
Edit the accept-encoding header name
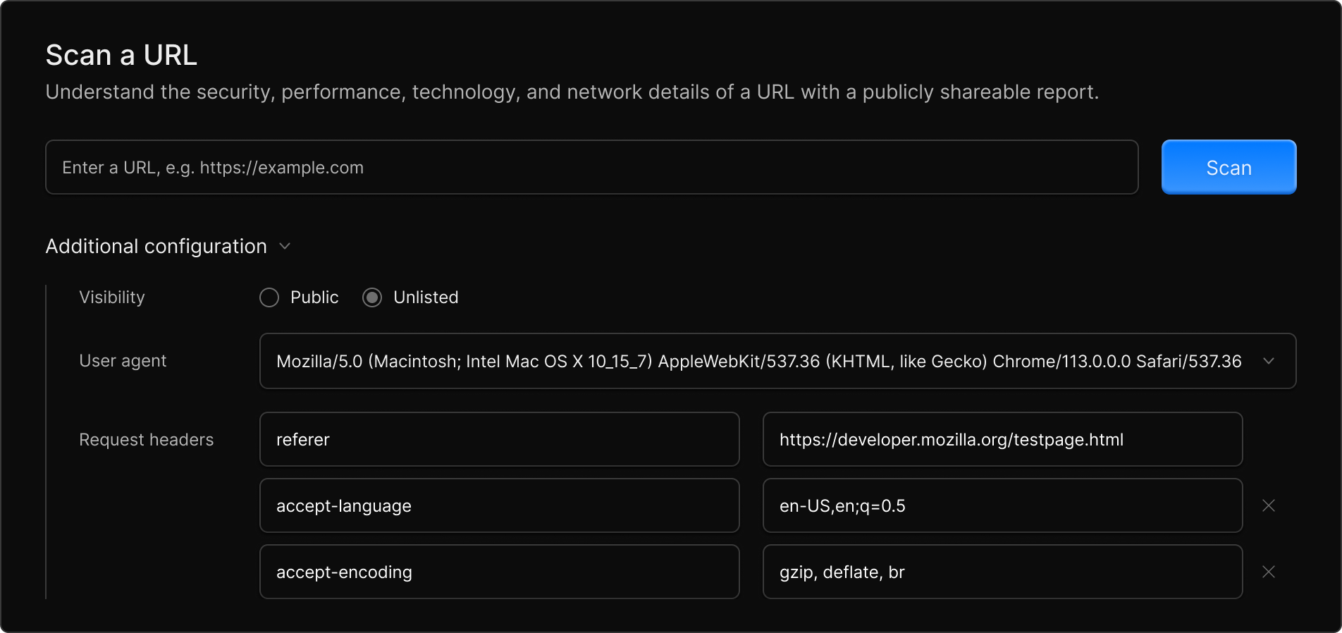click(499, 572)
